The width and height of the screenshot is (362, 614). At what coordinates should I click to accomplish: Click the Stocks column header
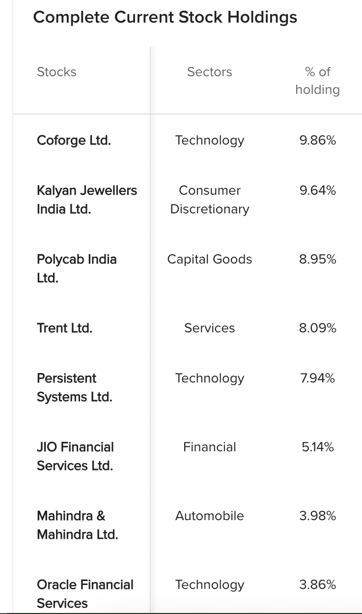pos(56,72)
